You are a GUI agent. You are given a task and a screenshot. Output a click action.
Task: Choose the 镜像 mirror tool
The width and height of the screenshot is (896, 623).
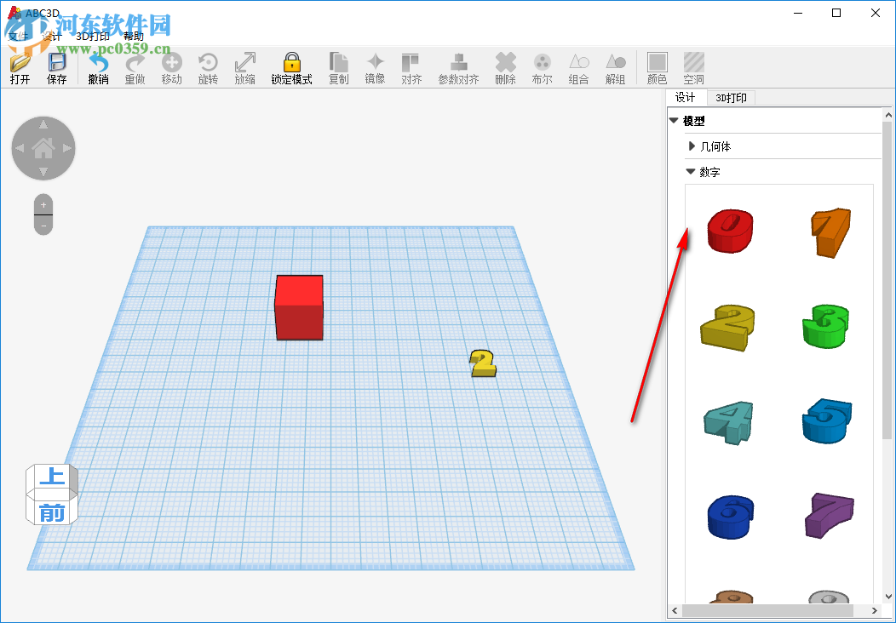pyautogui.click(x=376, y=69)
